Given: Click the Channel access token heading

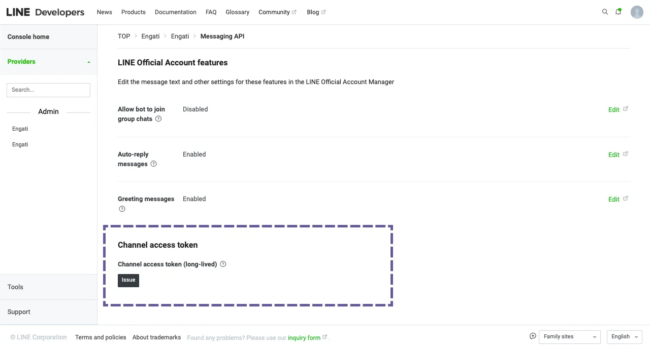Looking at the screenshot, I should tap(158, 245).
